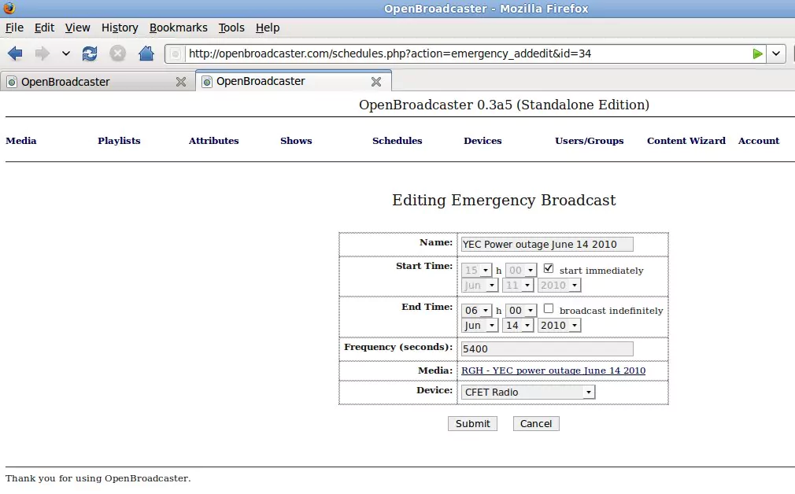795x494 pixels.
Task: Click the green Go arrow in URL bar
Action: (x=757, y=53)
